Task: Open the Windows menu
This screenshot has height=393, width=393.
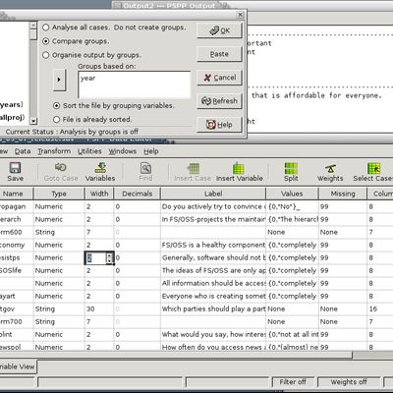Action: 123,151
